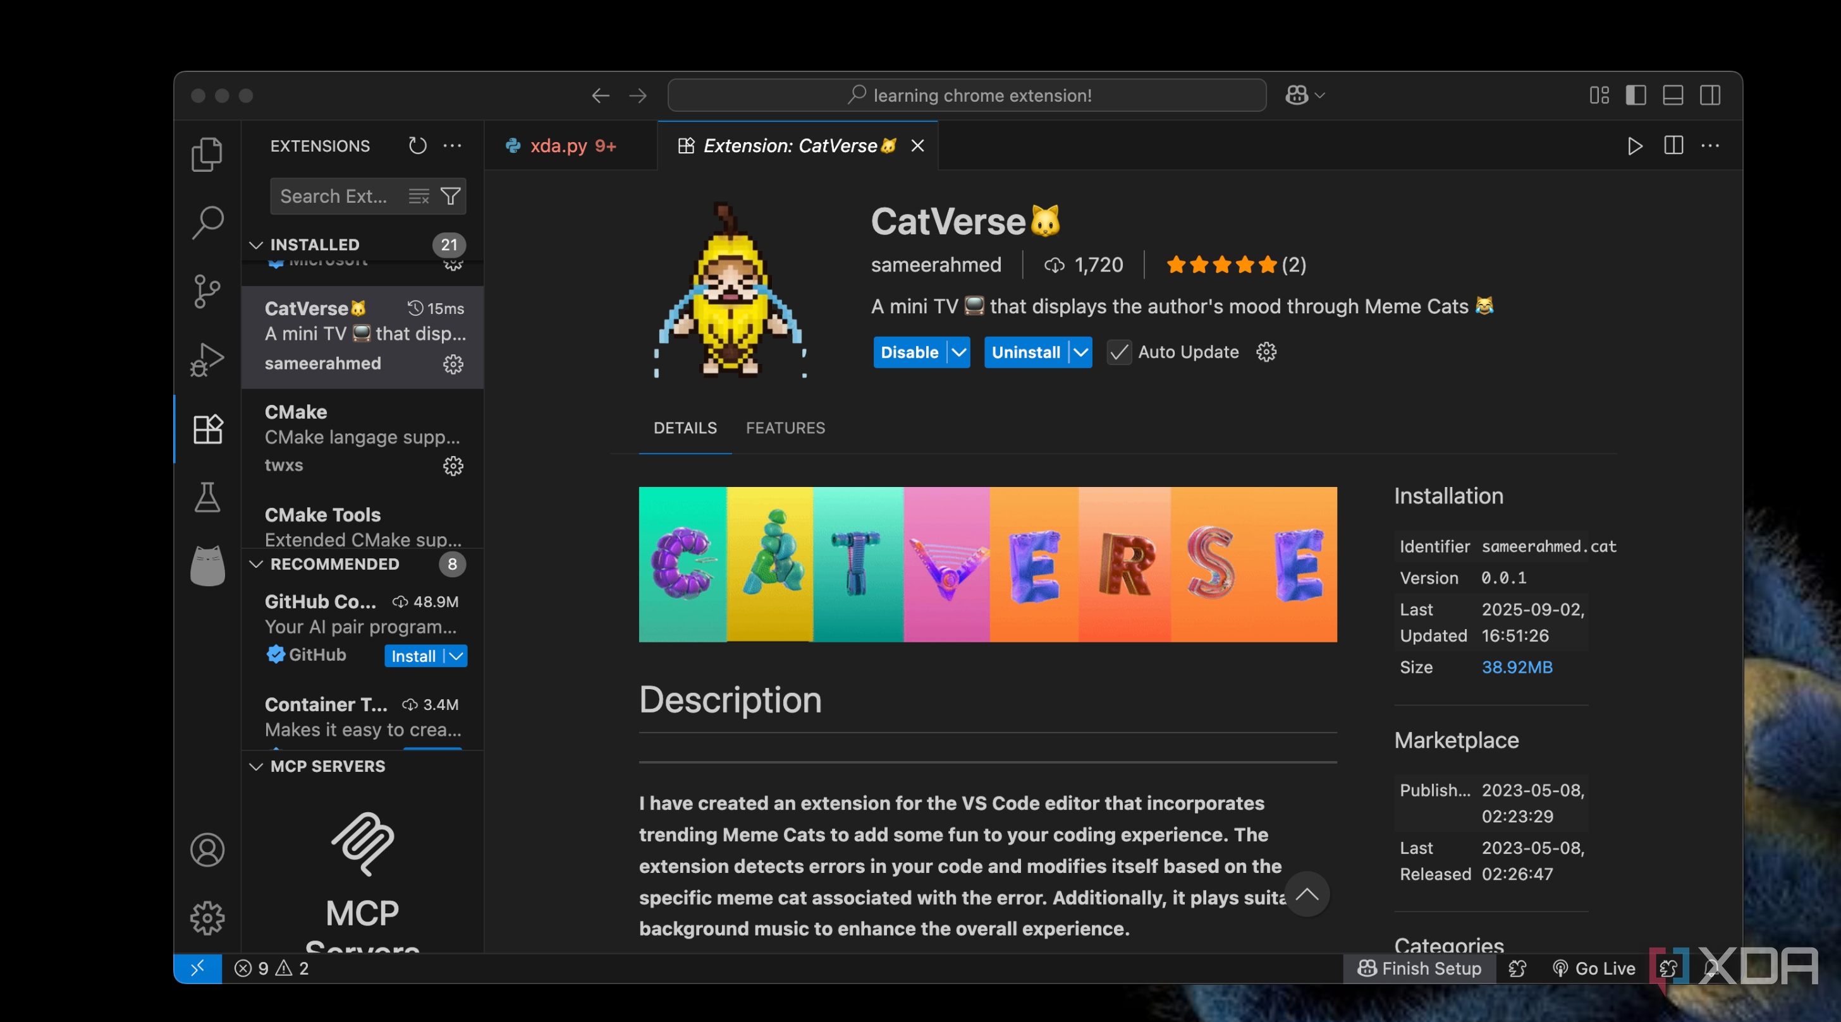
Task: Click the Go Live status bar button
Action: tap(1594, 968)
